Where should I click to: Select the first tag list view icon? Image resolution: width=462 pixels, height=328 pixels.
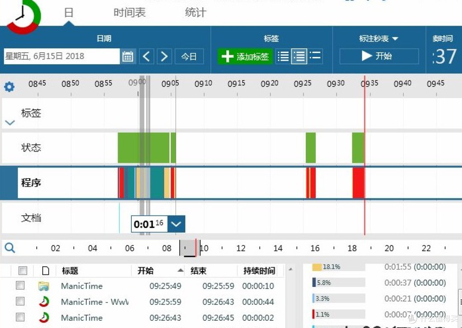[283, 56]
